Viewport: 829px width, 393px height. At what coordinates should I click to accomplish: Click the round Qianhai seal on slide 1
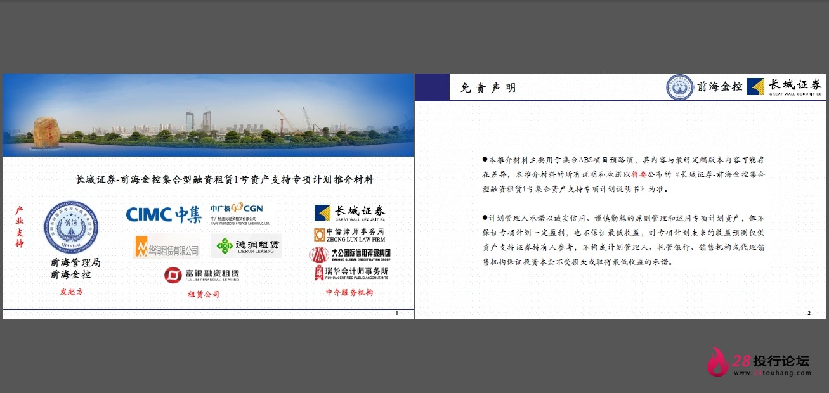71,229
